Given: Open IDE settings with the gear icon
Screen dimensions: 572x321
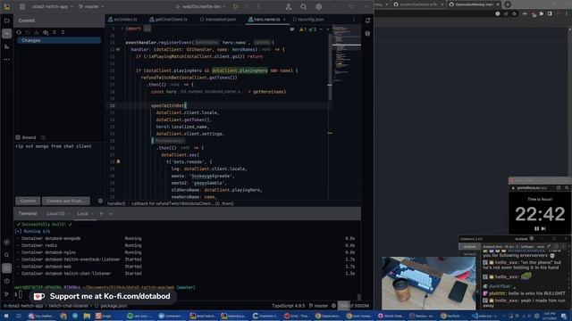Looking at the screenshot, I should pyautogui.click(x=318, y=6).
